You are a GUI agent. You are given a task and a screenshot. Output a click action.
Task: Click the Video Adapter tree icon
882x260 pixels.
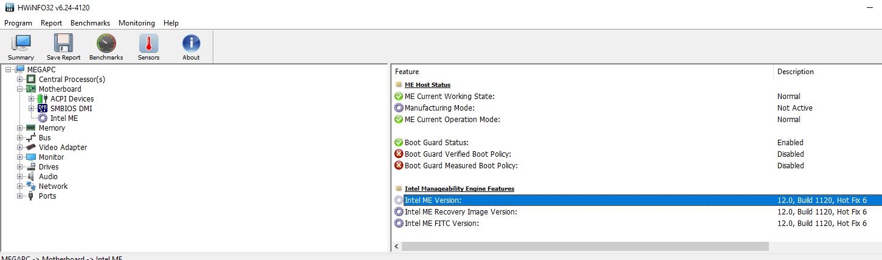coord(31,148)
